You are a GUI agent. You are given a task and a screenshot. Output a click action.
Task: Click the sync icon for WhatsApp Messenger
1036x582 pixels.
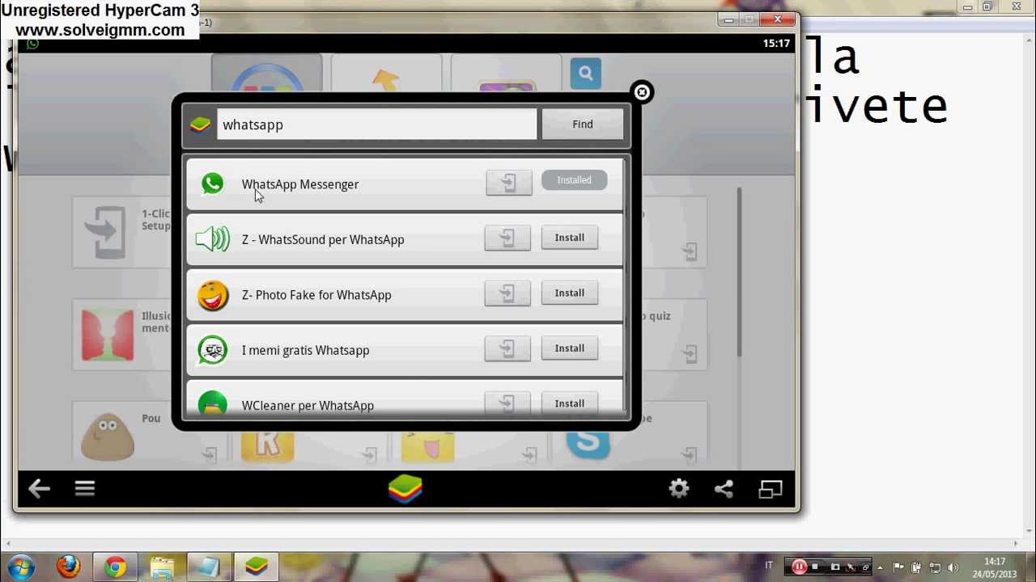[x=508, y=183]
